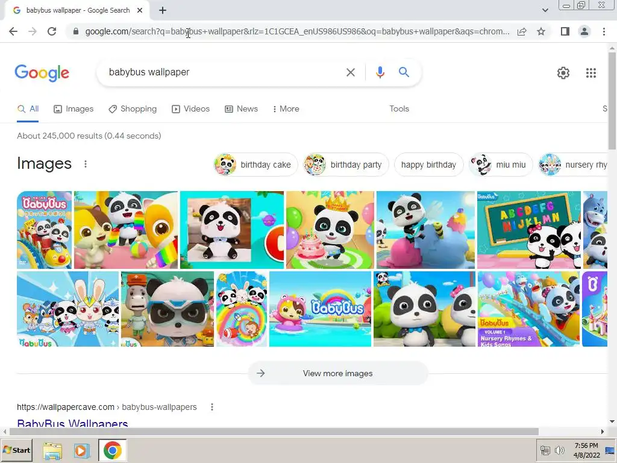Open the volume tray icon
The image size is (617, 463).
pos(559,450)
